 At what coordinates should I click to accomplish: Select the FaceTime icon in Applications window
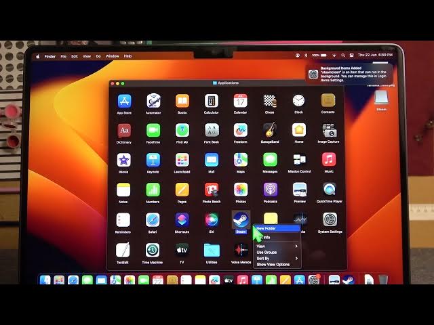tap(153, 131)
